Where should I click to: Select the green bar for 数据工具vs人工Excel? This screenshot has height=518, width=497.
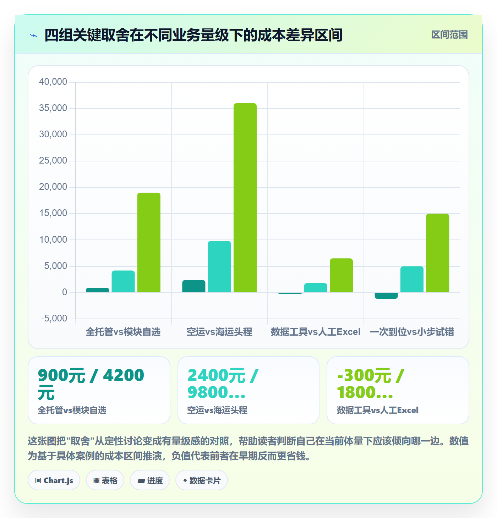(341, 275)
